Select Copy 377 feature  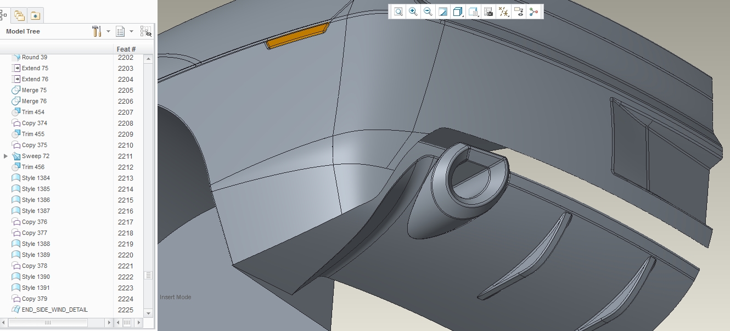[x=35, y=233]
